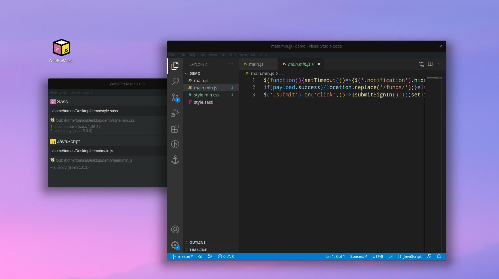The image size is (499, 279).
Task: Click '1. sass compile (sass 1.49.8)' step text
Action: point(75,127)
